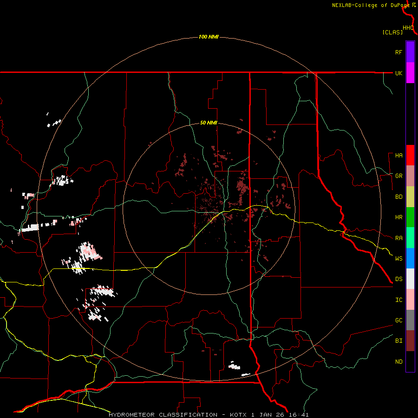The height and width of the screenshot is (418, 418).
Task: Click the NEXLAB-College of DuPage text
Action: pyautogui.click(x=371, y=5)
